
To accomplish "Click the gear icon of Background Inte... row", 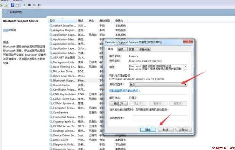I will click(x=51, y=62).
